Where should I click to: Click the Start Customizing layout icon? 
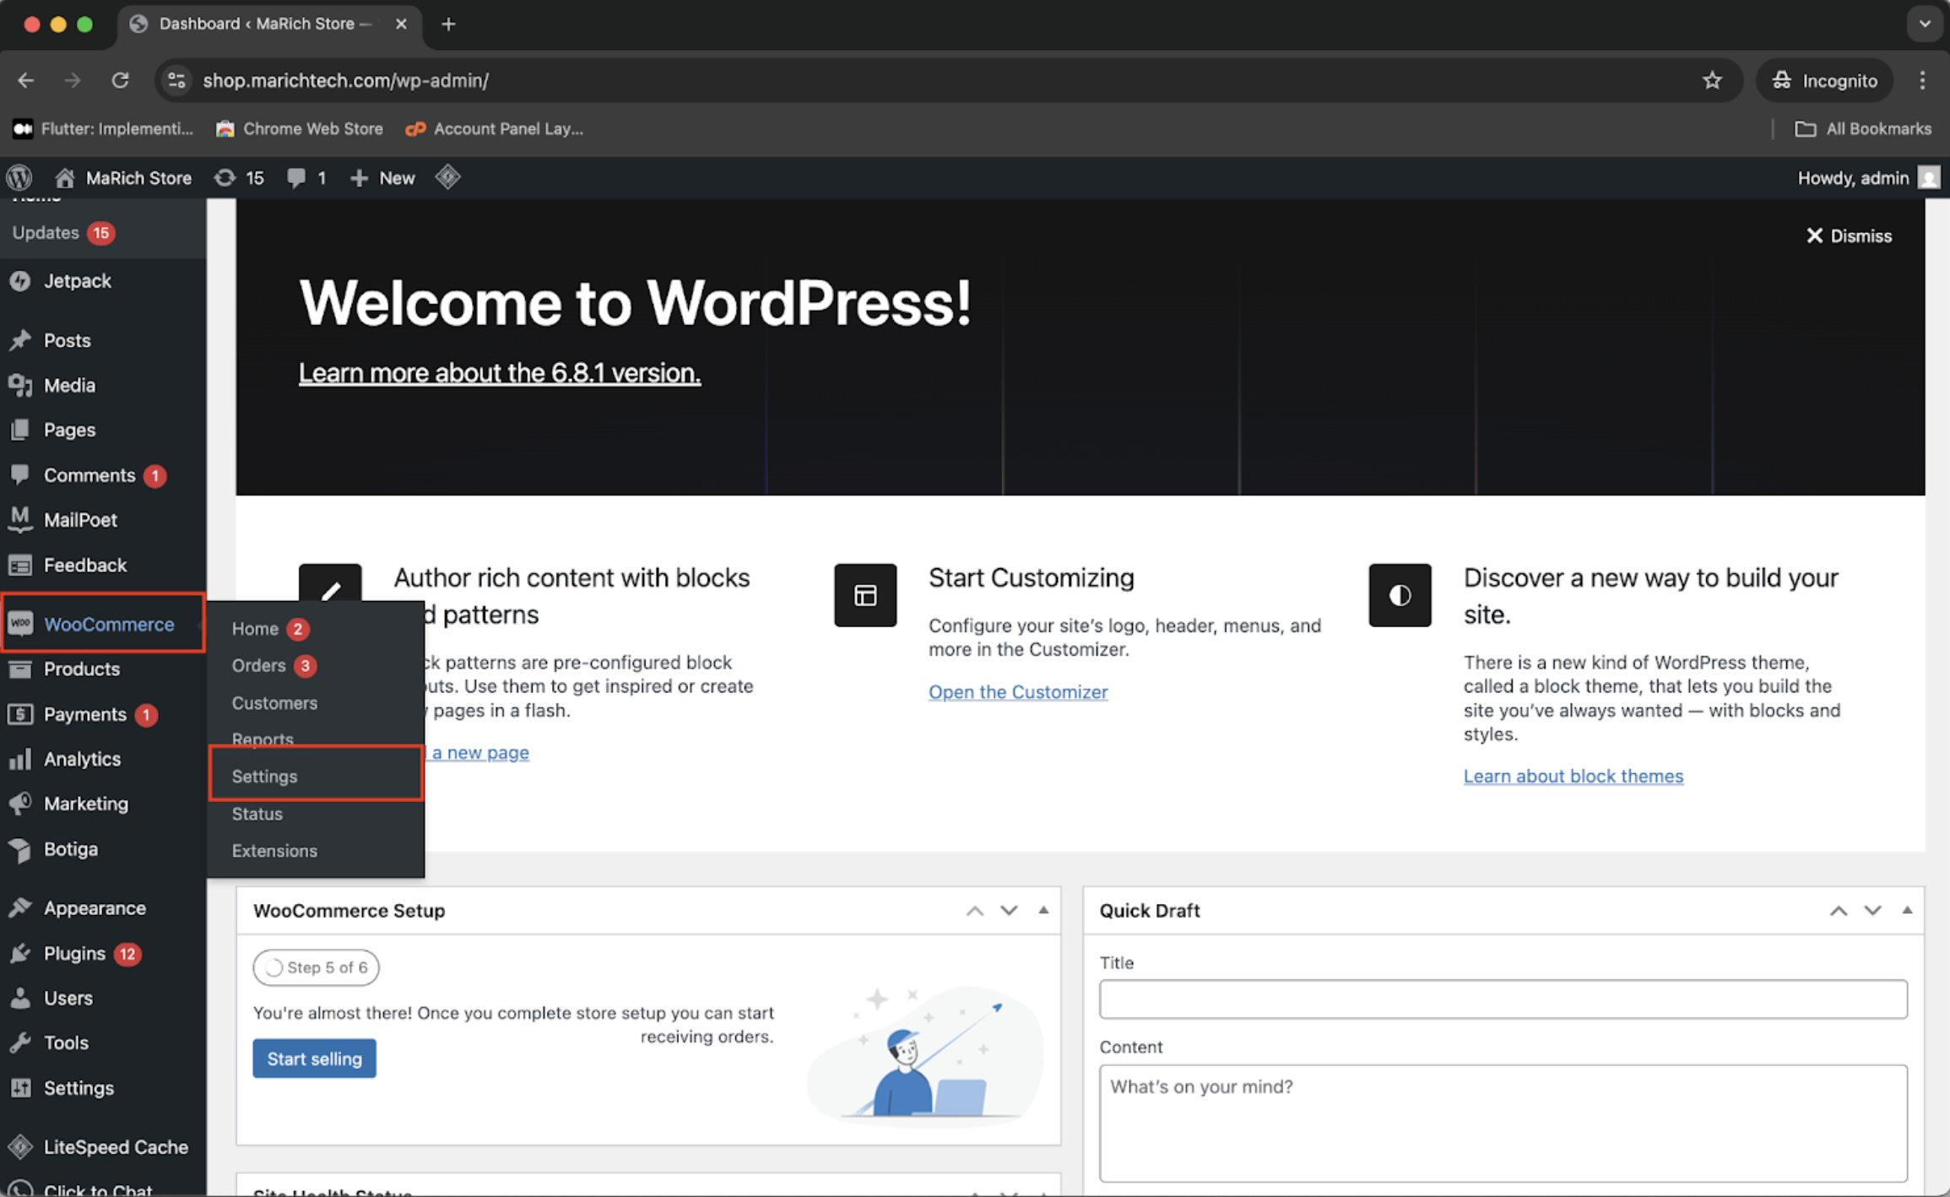point(865,595)
